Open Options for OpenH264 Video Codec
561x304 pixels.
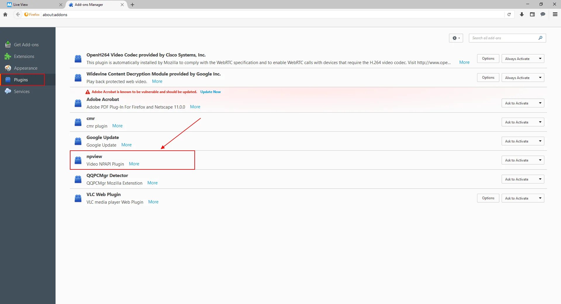point(488,59)
